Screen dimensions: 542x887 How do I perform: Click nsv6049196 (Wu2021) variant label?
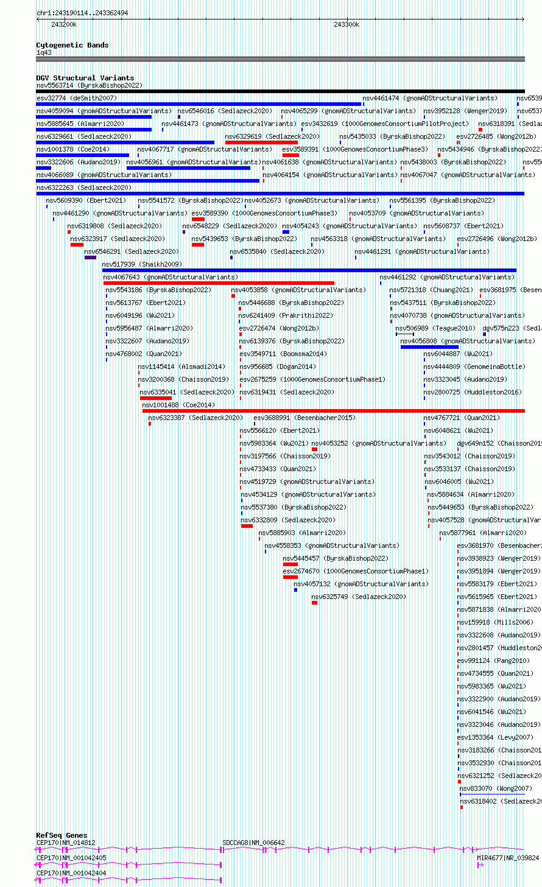[140, 315]
